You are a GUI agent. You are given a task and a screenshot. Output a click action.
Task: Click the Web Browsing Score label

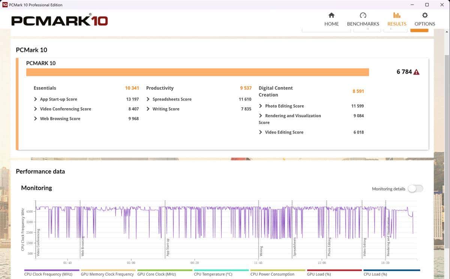(60, 119)
